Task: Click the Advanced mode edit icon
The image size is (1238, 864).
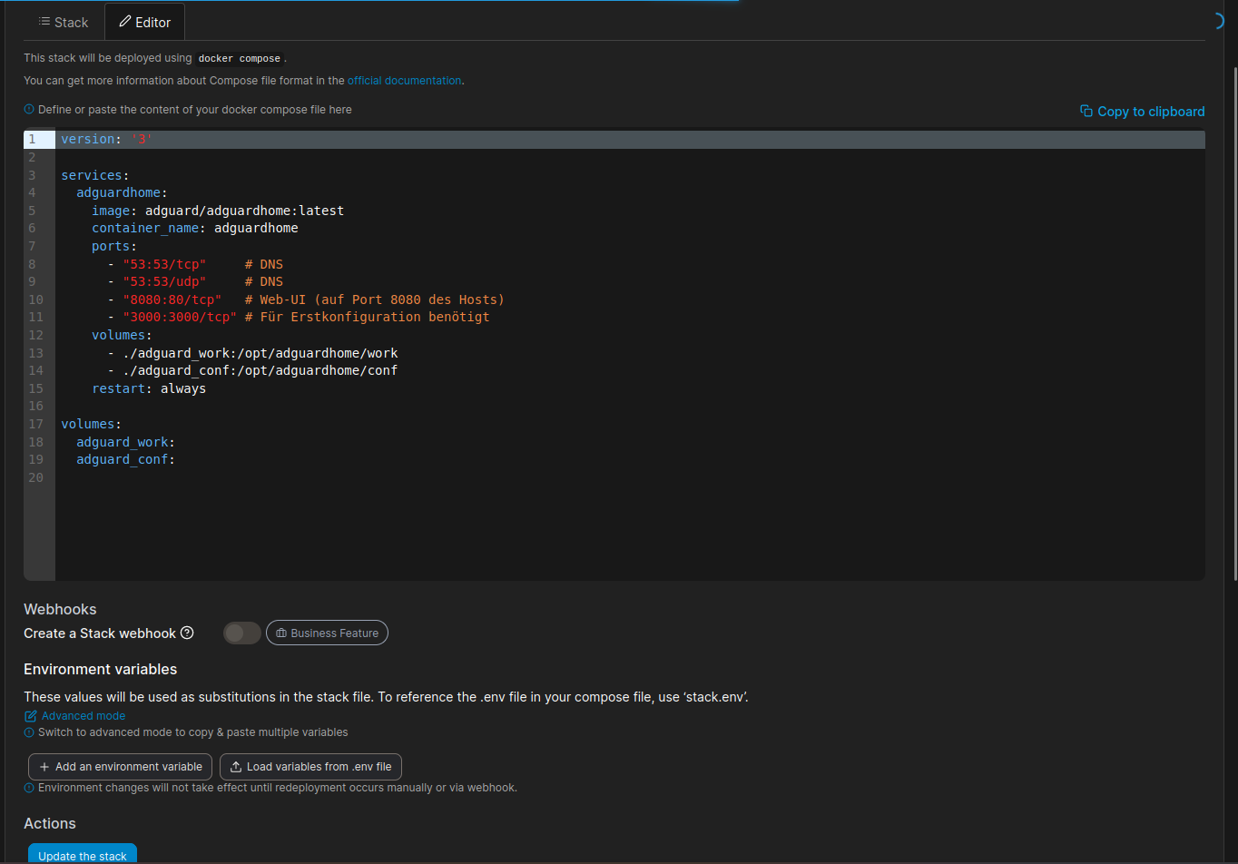Action: pyautogui.click(x=30, y=716)
